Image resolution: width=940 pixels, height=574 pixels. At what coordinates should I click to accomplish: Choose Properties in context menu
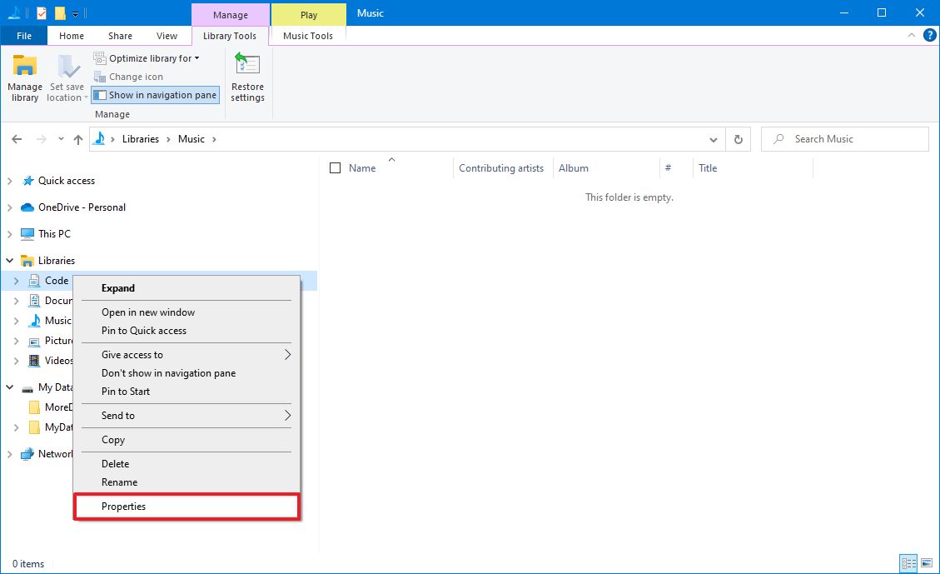(187, 507)
